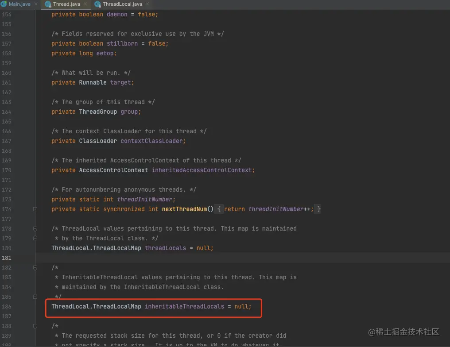Collapse the comment block starting at line 178
The width and height of the screenshot is (450, 347).
point(35,228)
